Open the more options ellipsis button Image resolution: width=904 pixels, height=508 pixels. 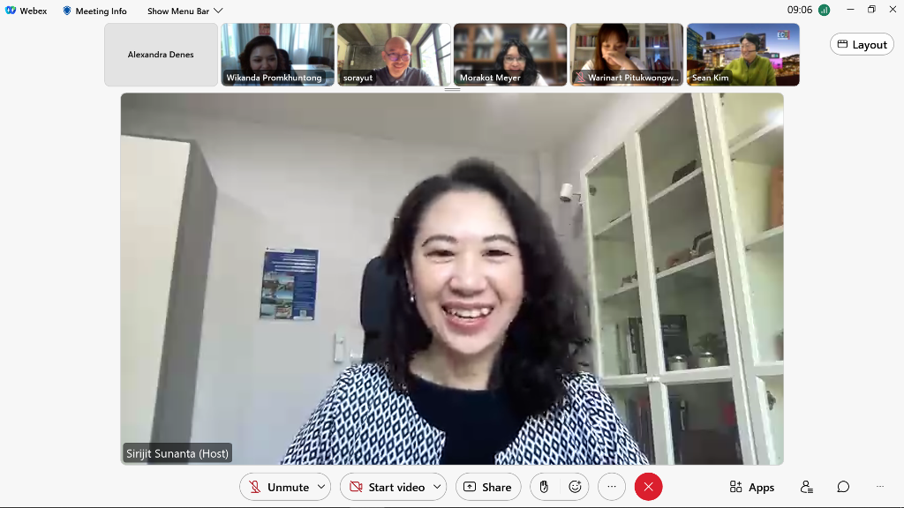(x=612, y=487)
